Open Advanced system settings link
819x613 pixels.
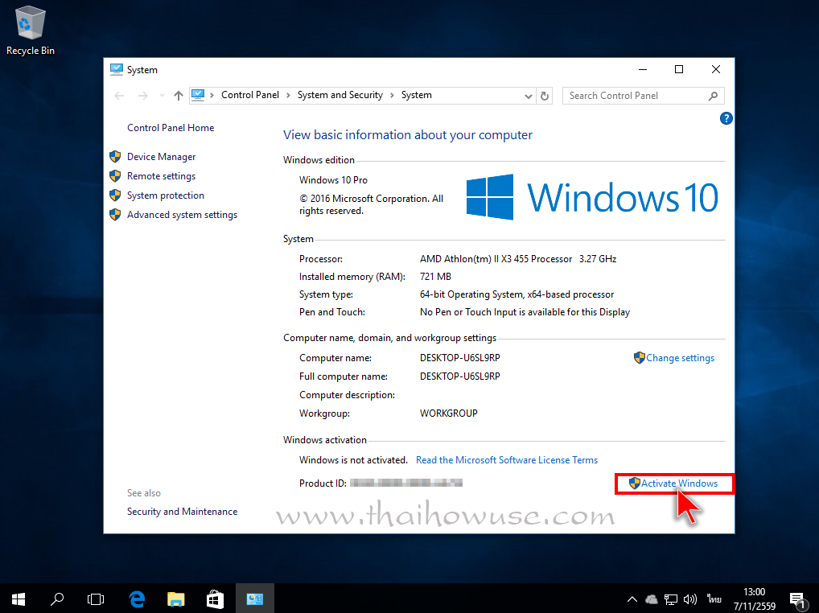182,215
